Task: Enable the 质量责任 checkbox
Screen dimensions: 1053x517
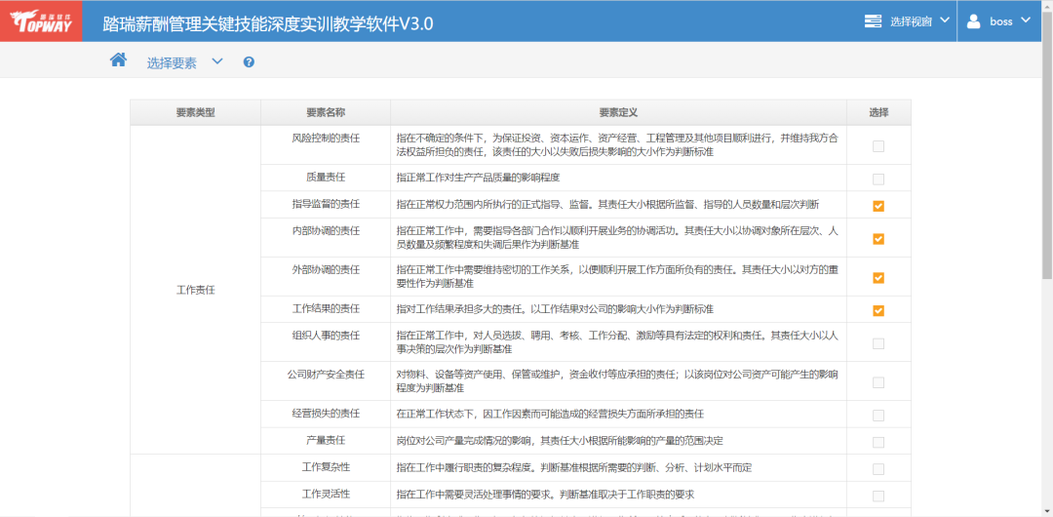Action: (x=878, y=179)
